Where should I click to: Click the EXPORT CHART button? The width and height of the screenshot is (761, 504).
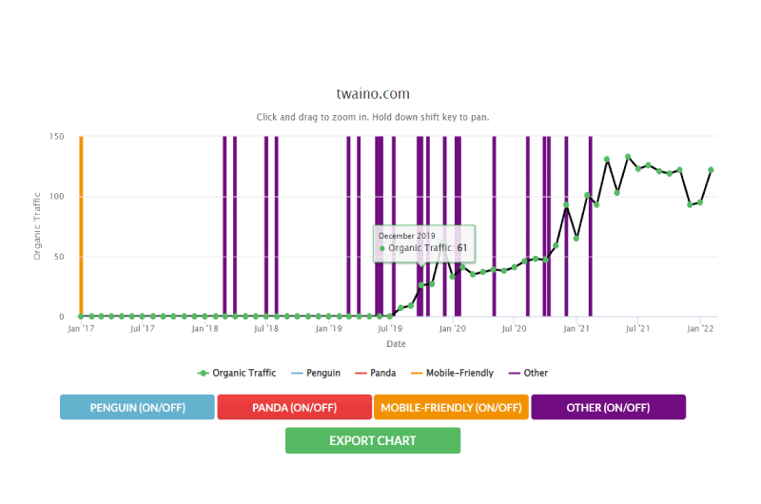tap(373, 440)
